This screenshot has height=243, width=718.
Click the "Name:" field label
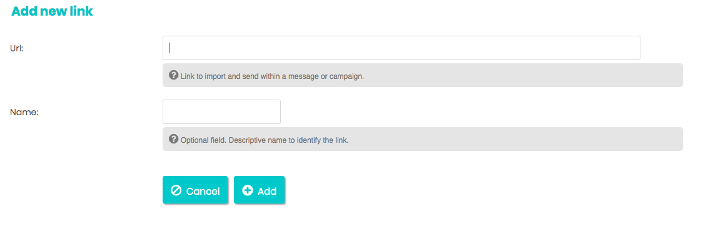(24, 111)
